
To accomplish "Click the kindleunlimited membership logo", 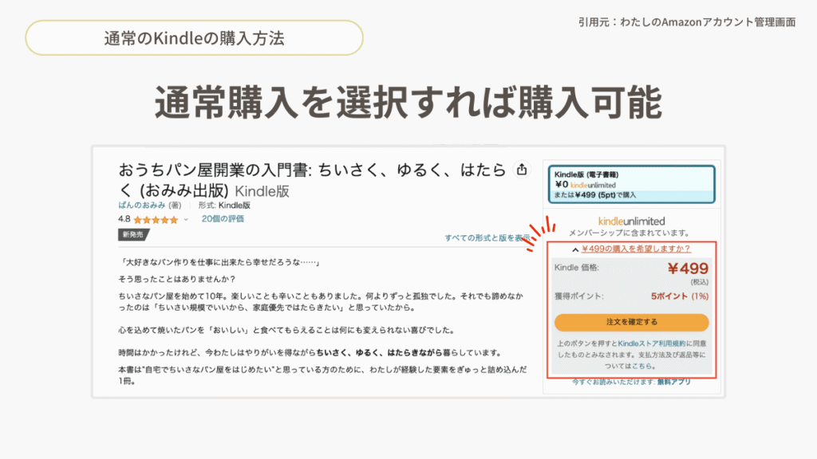I will pos(632,222).
